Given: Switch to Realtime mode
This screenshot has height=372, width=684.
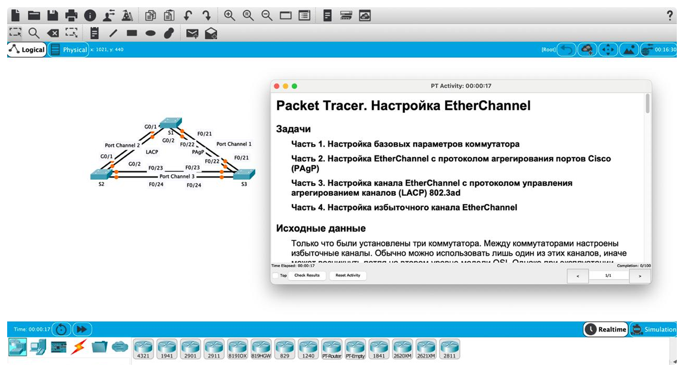Looking at the screenshot, I should [x=606, y=329].
